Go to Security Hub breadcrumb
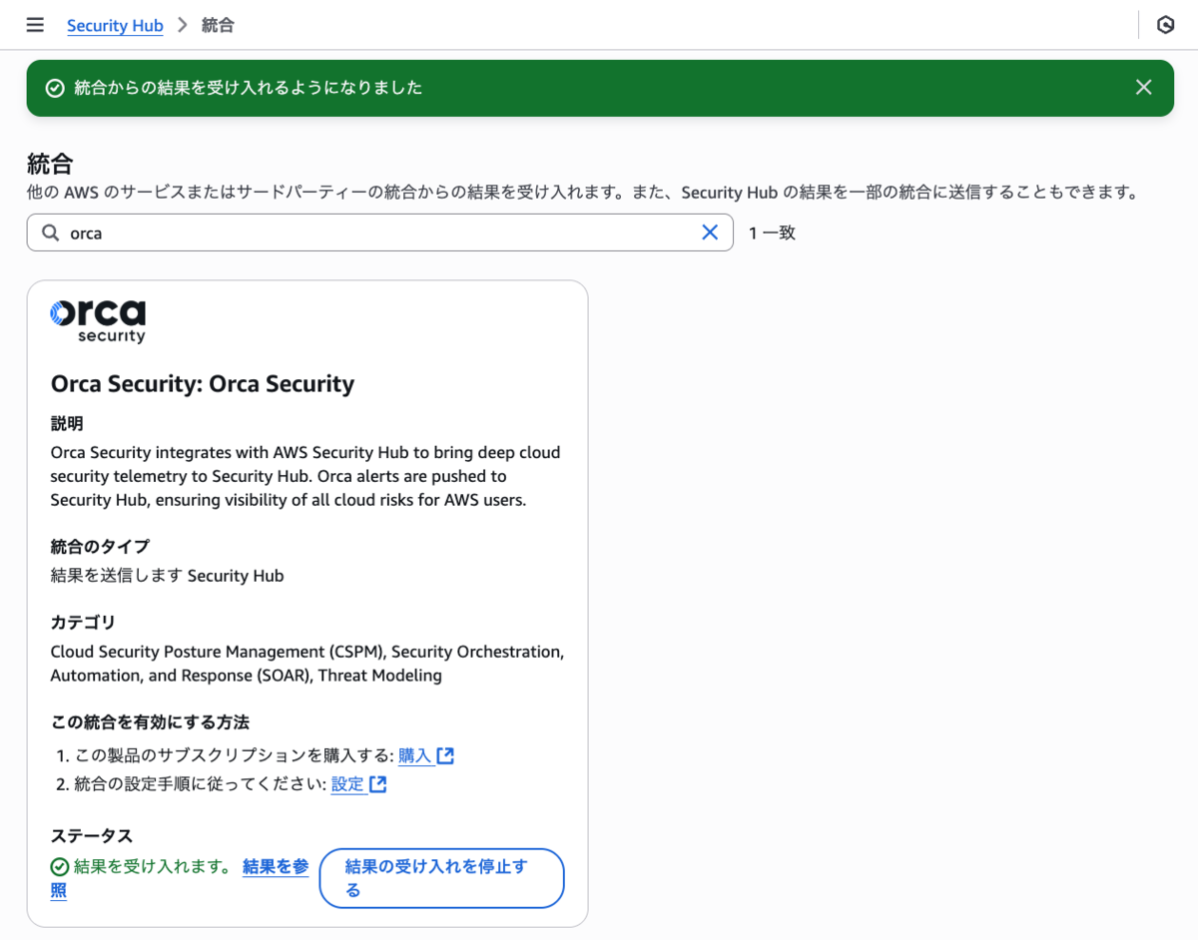This screenshot has height=940, width=1198. point(115,26)
